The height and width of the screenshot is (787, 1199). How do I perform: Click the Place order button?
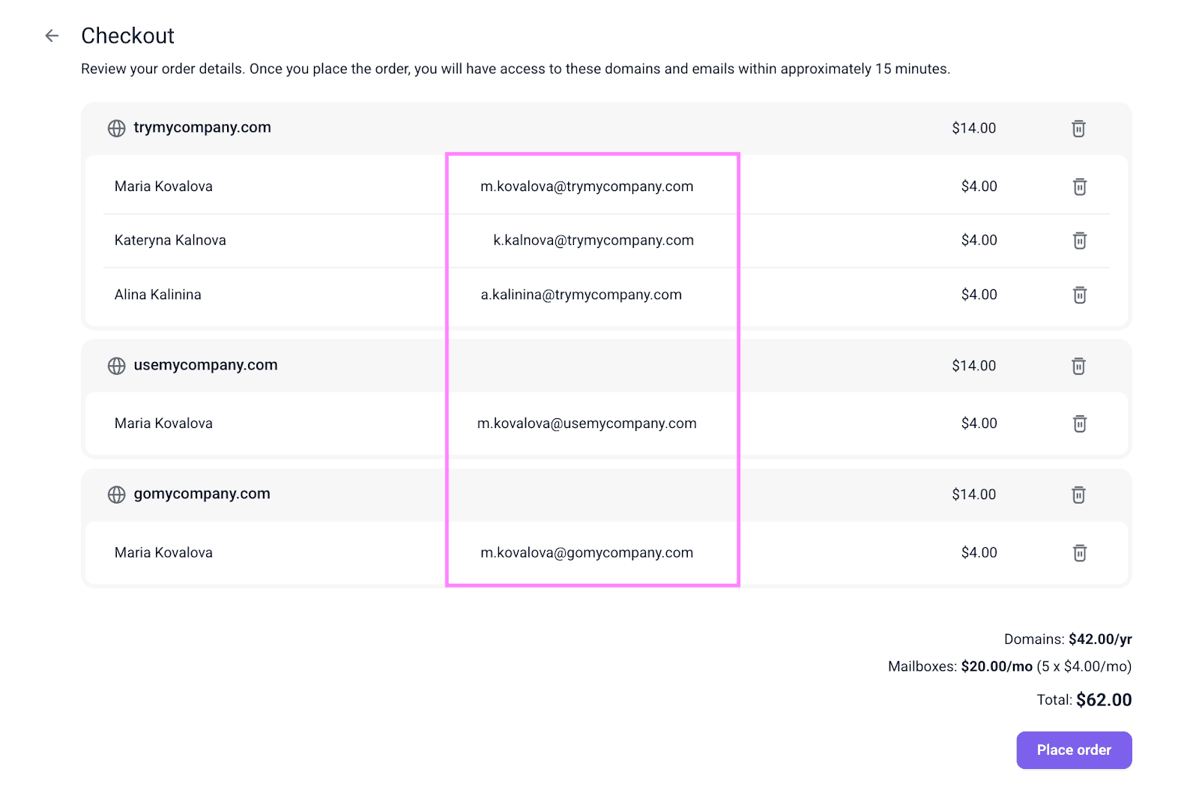click(x=1073, y=750)
